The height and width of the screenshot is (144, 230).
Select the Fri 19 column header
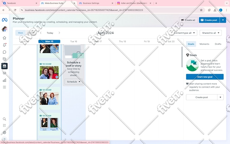(147, 41)
